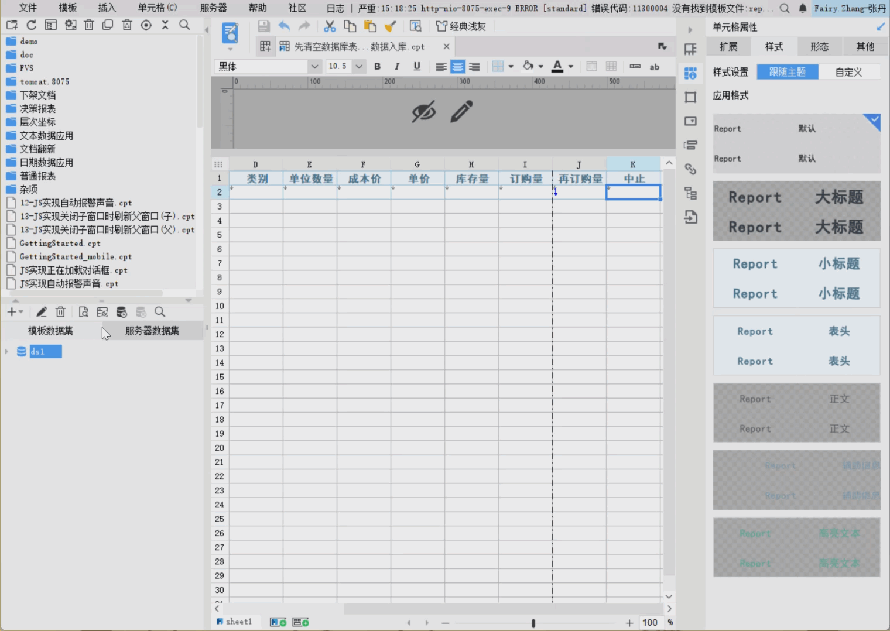
Task: Delete dataset with trash icon in dataset toolbar
Action: coord(60,312)
